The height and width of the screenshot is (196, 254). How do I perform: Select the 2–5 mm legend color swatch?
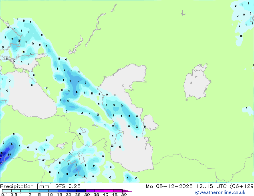34,191
